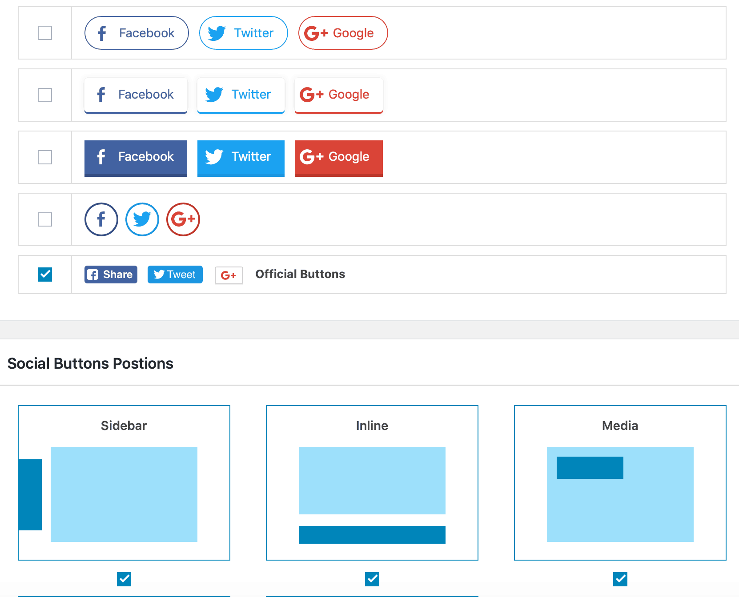The image size is (739, 597).
Task: Click the solid blue Facebook button
Action: click(x=136, y=158)
